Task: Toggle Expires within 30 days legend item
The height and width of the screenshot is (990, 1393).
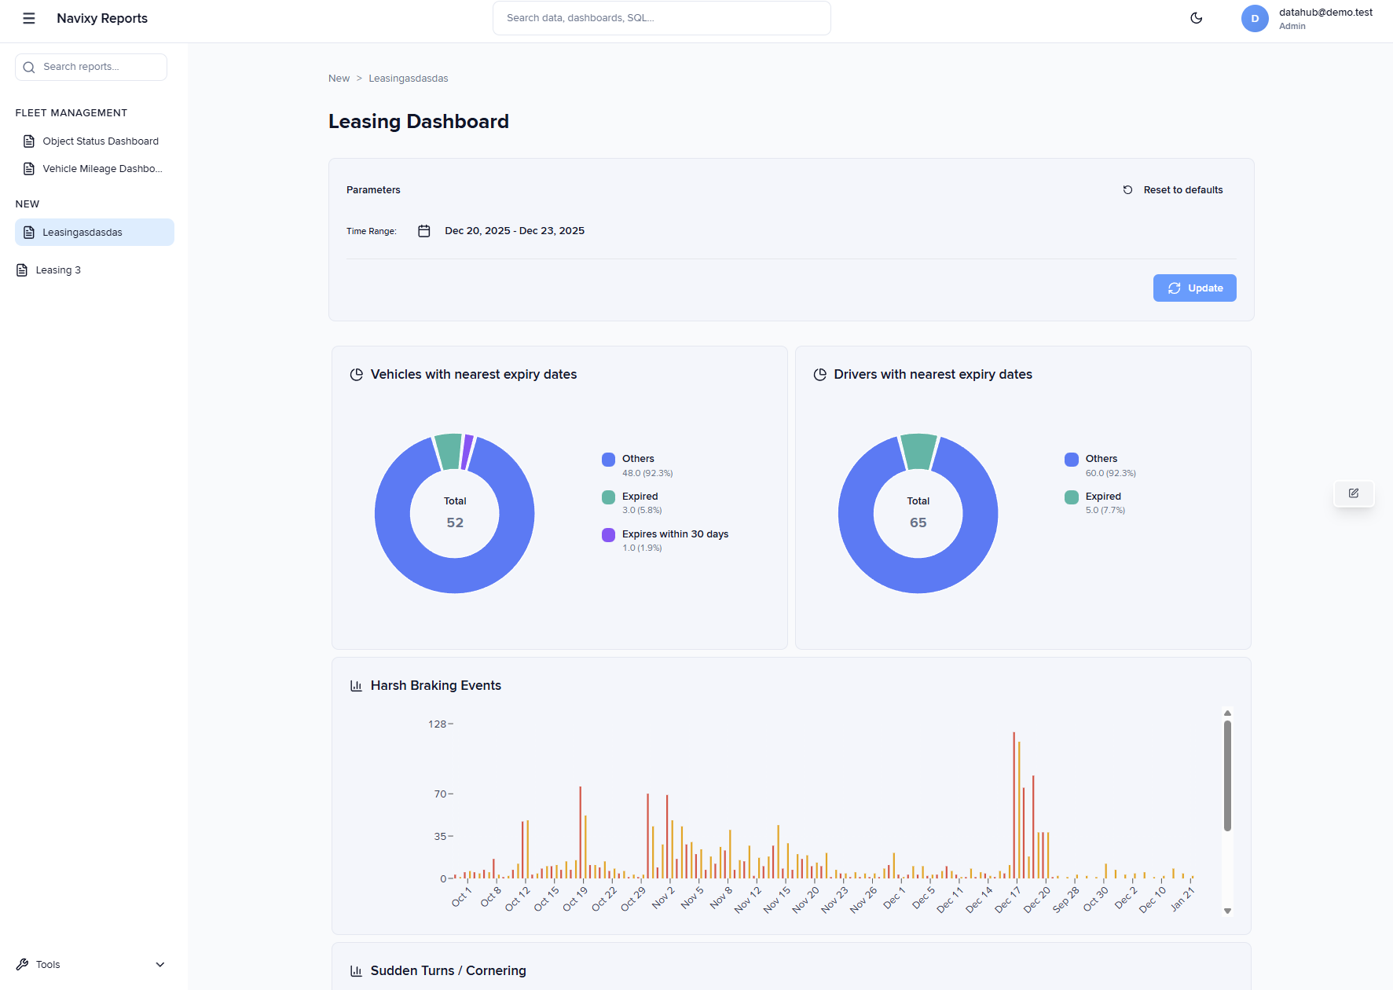Action: click(x=674, y=534)
